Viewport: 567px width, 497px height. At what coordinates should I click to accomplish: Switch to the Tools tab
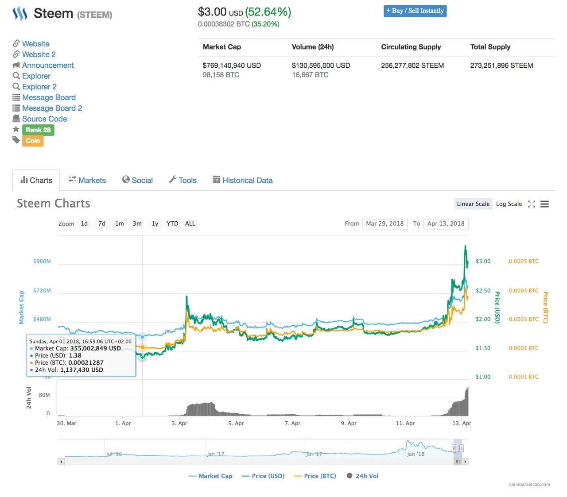tap(183, 181)
